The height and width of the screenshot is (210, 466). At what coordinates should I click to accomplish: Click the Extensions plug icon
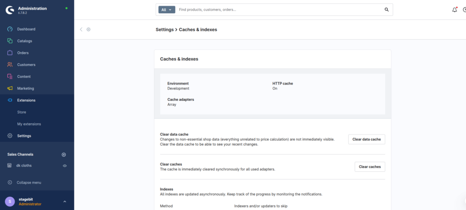[10, 100]
